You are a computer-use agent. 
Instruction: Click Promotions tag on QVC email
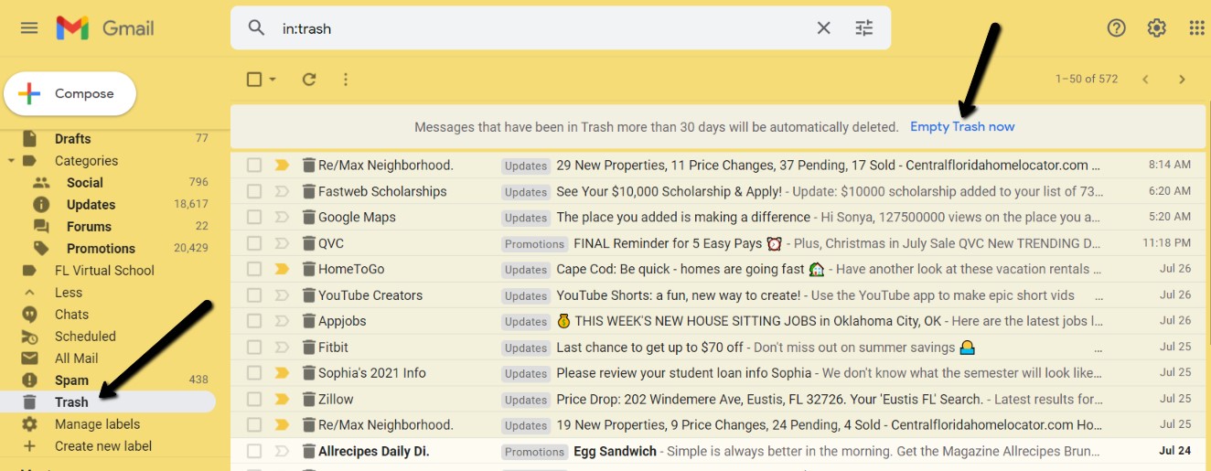pos(534,244)
